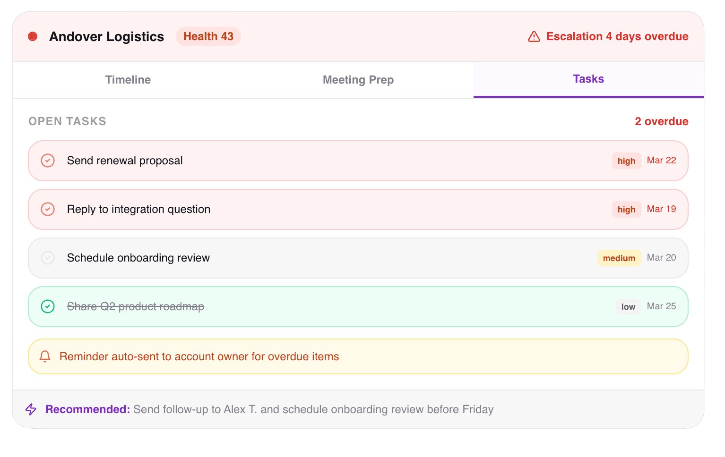
Task: Click the red status dot beside Andover Logistics
Action: [33, 36]
